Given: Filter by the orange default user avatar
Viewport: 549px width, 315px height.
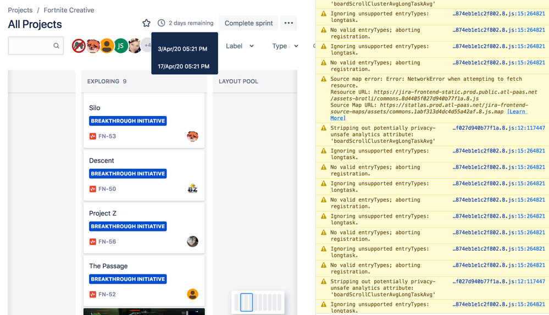Looking at the screenshot, I should click(107, 46).
